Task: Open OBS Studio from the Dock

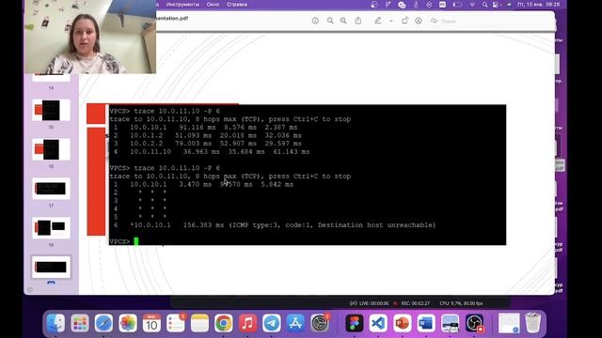Action: coord(474,323)
